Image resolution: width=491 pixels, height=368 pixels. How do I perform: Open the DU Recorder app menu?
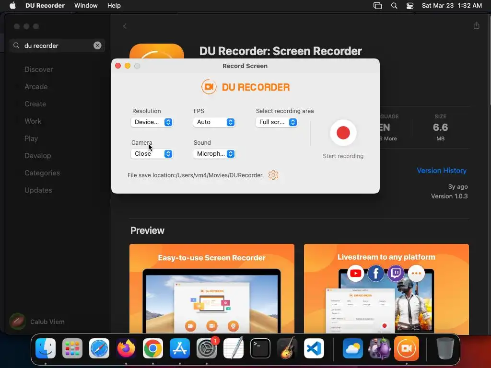[x=45, y=6]
